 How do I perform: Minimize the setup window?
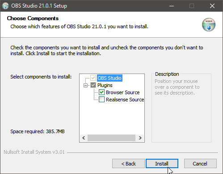pos(172,6)
